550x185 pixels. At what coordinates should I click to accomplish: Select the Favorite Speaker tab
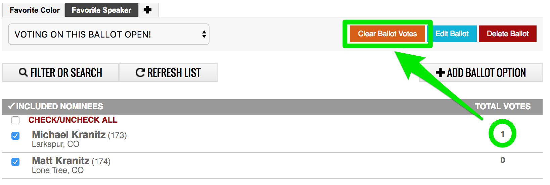[x=101, y=10]
